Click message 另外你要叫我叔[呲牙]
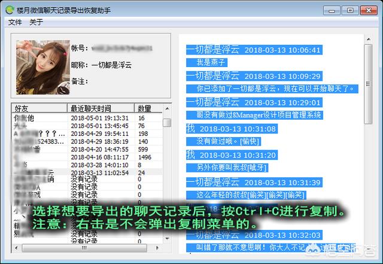Viewport: 383px width, 264px height. pyautogui.click(x=227, y=168)
